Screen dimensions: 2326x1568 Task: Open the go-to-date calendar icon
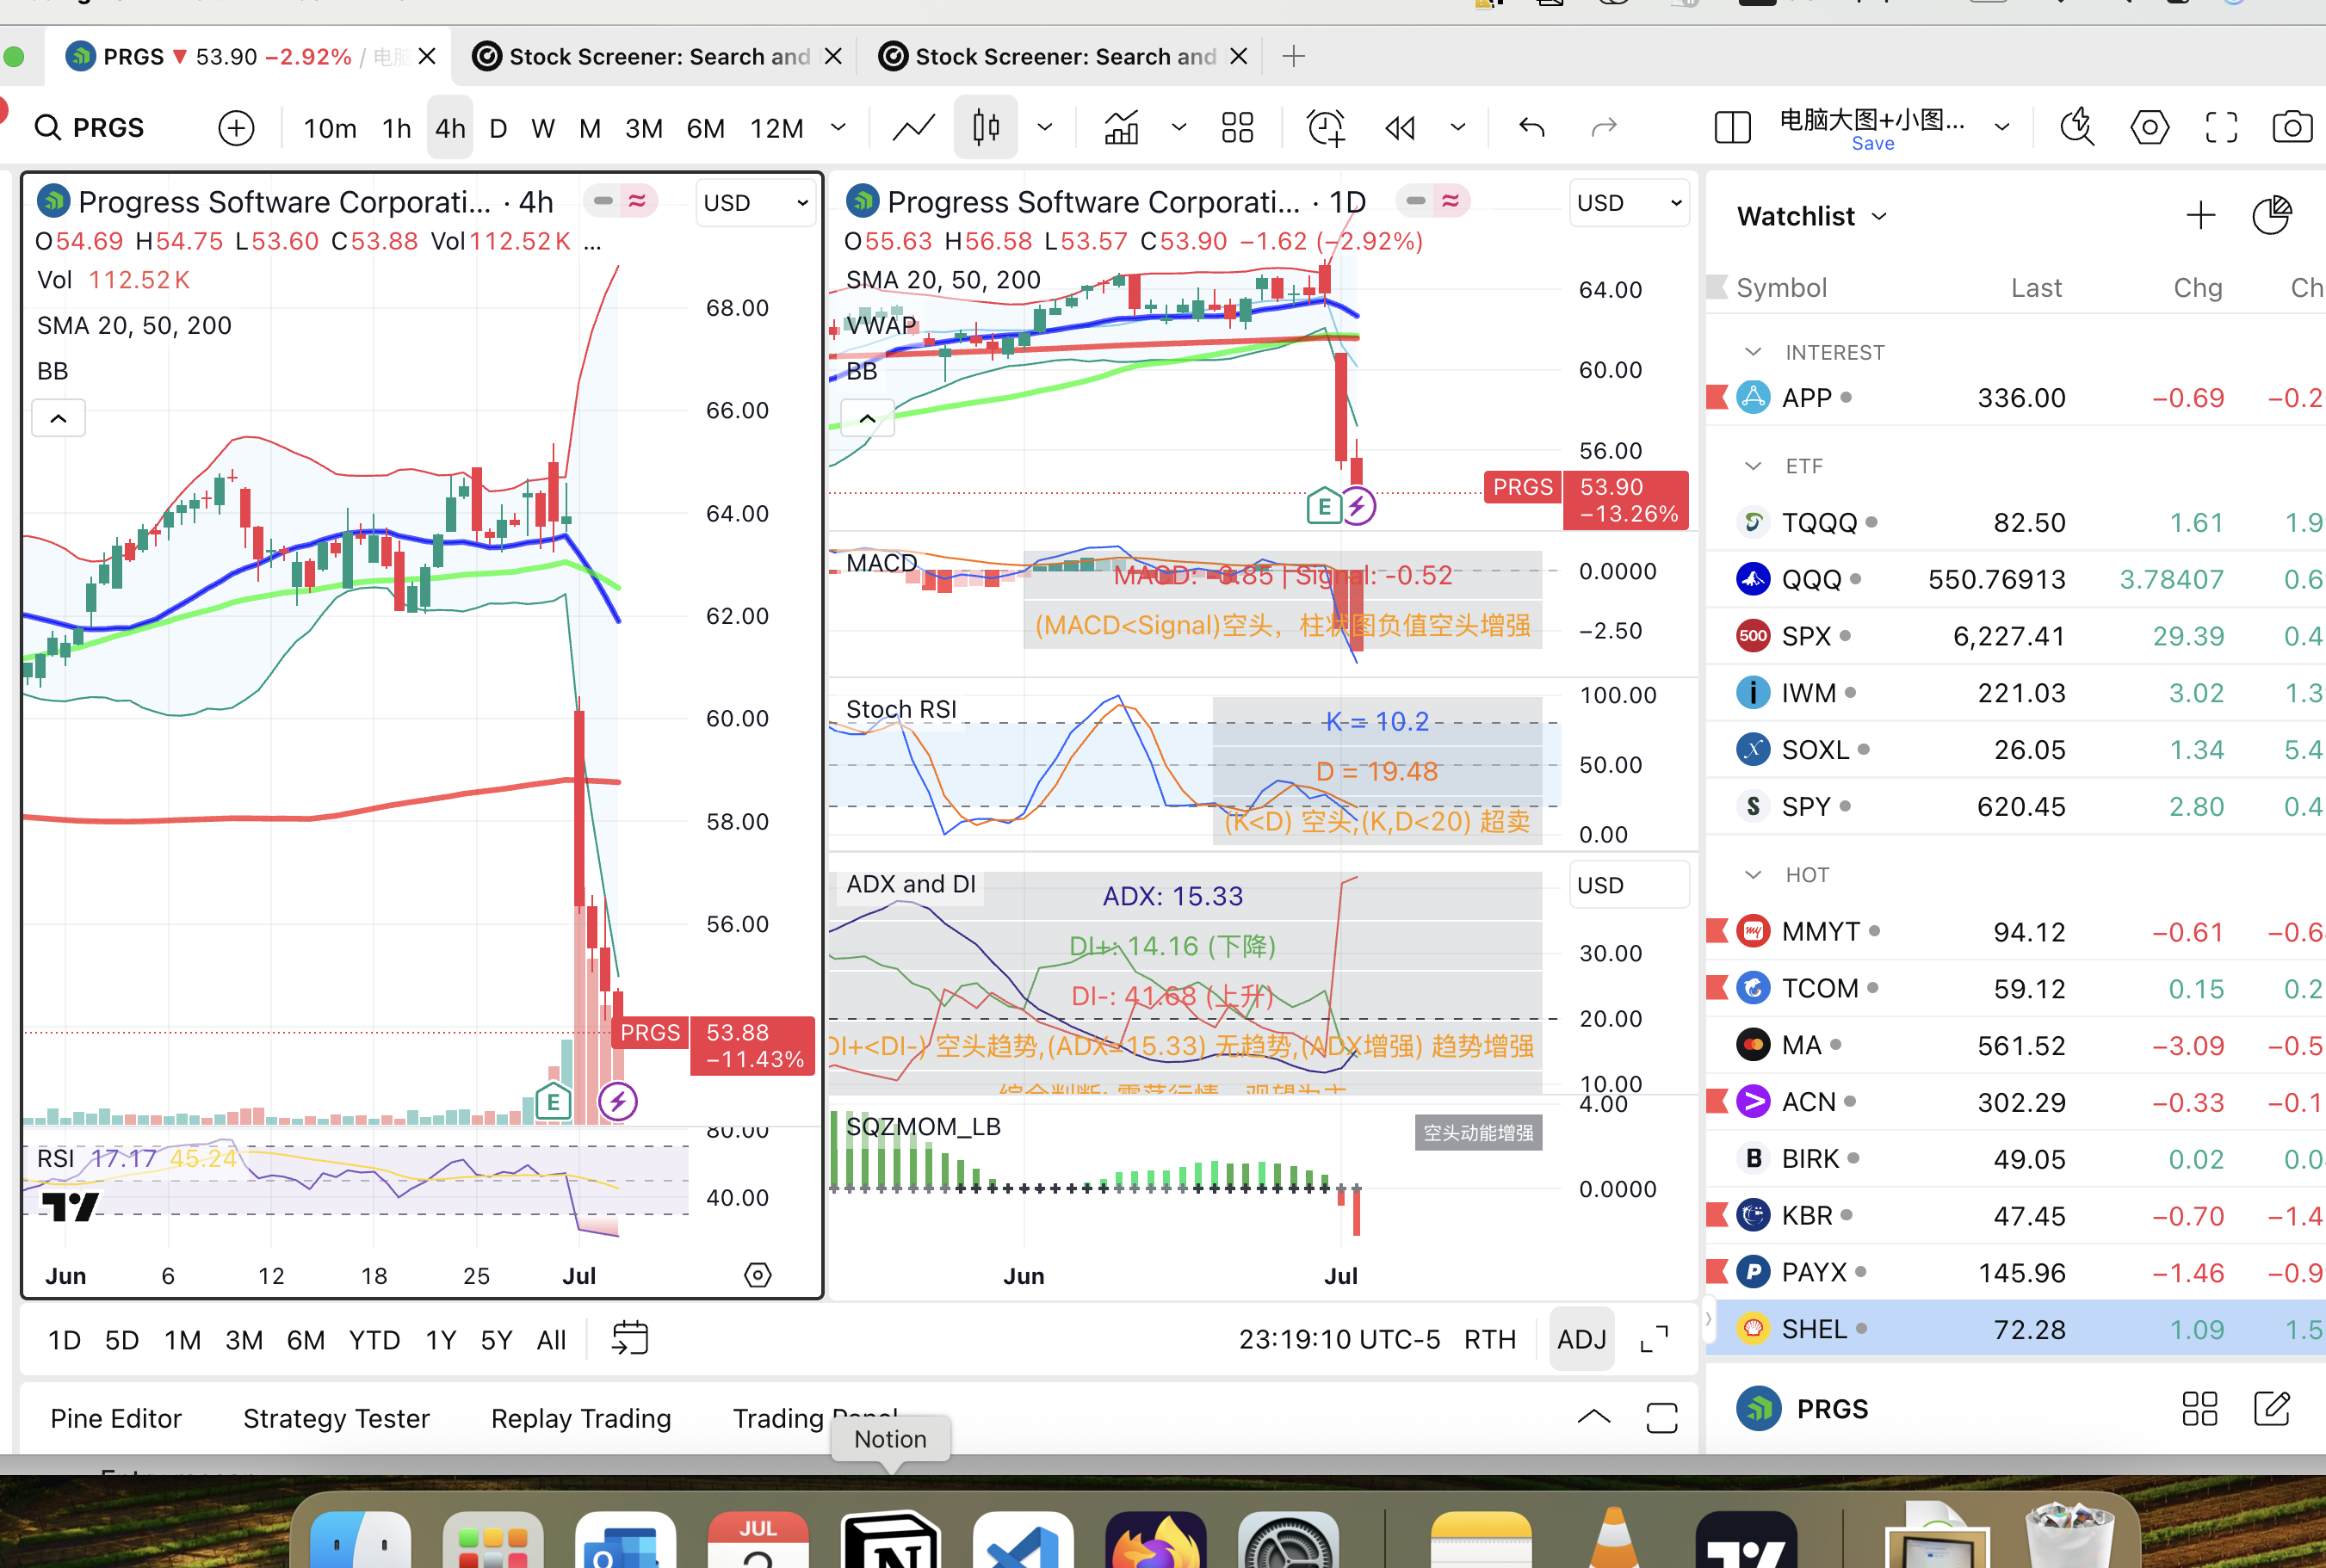coord(629,1338)
